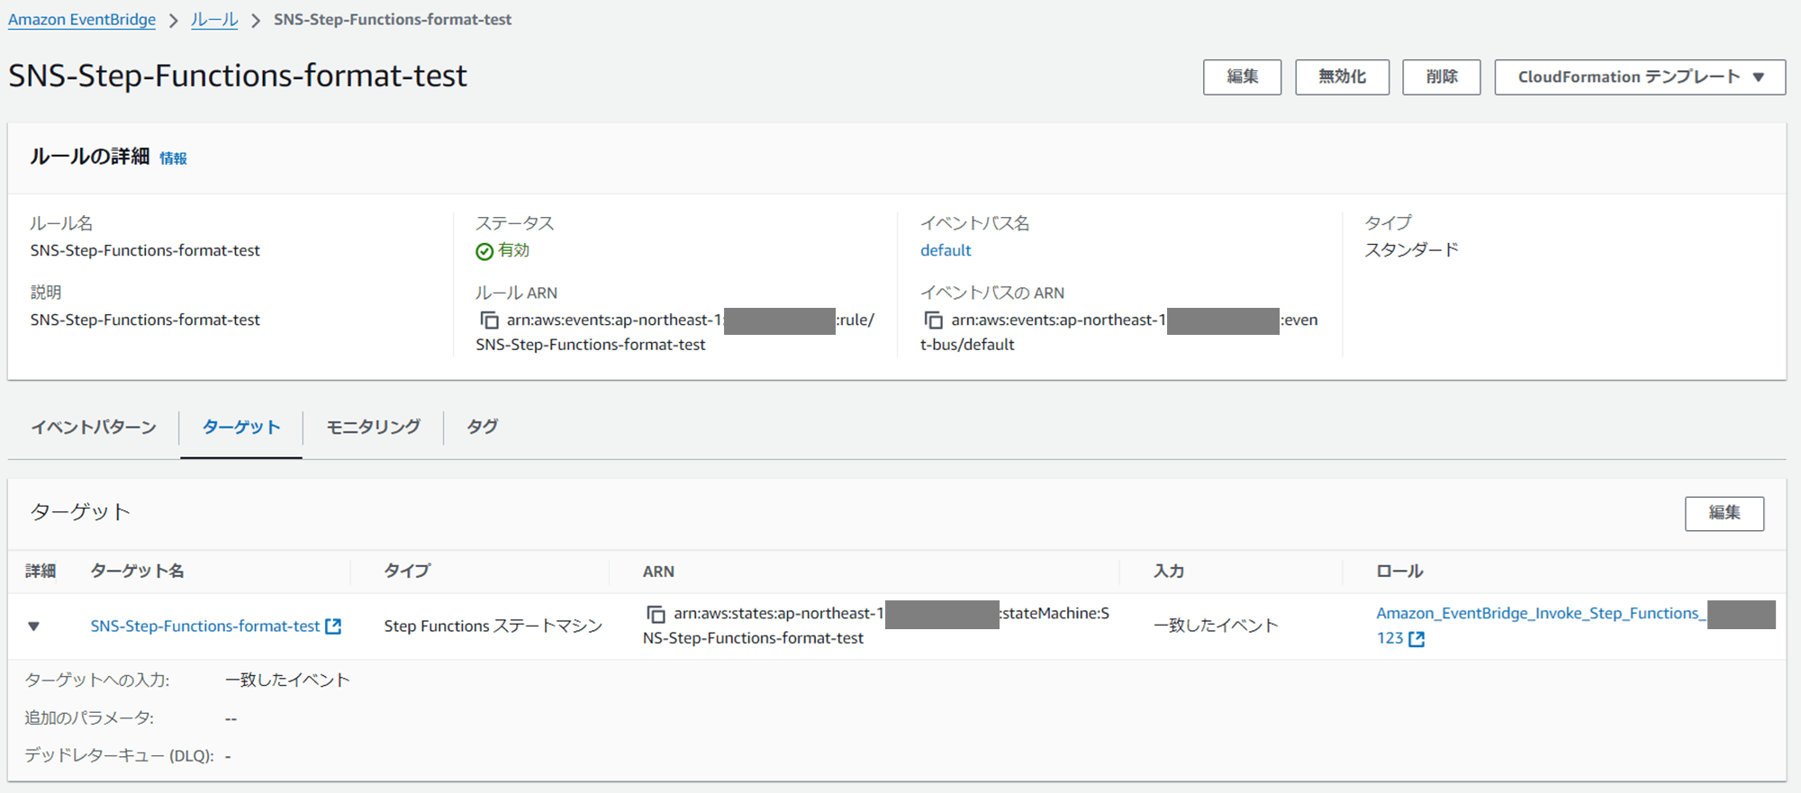Select the ターゲット tab
The height and width of the screenshot is (793, 1801).
point(241,427)
